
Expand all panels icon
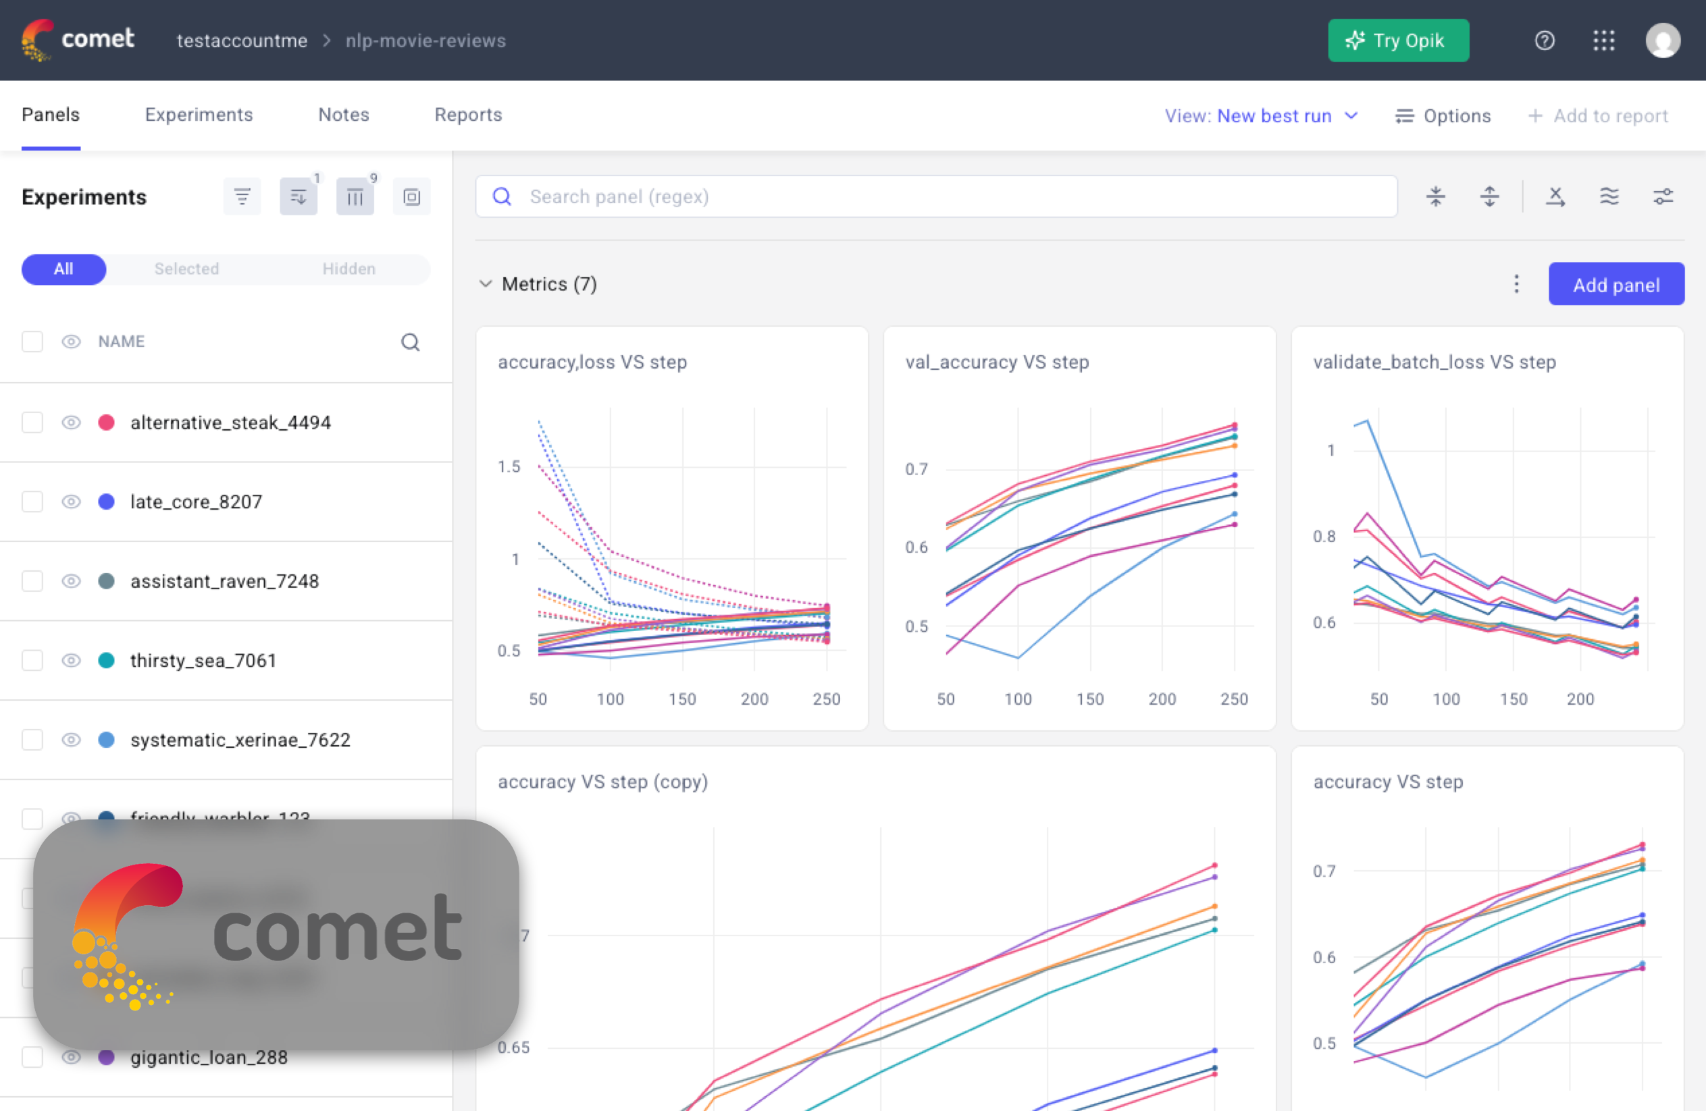point(1489,196)
